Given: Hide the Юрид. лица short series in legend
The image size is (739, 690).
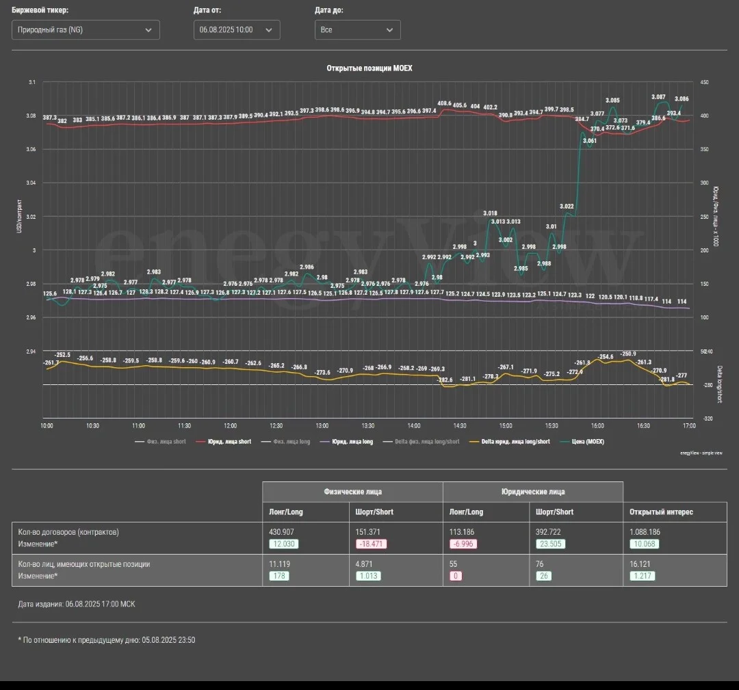Looking at the screenshot, I should tap(224, 442).
